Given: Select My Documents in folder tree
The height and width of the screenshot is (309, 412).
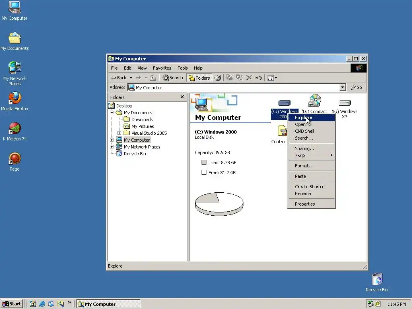Looking at the screenshot, I should 138,113.
